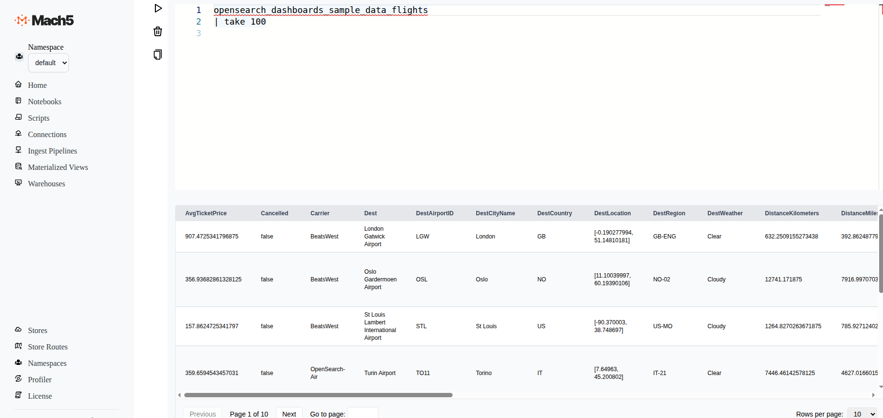The image size is (883, 418).
Task: Navigate to Store Routes
Action: [48, 347]
